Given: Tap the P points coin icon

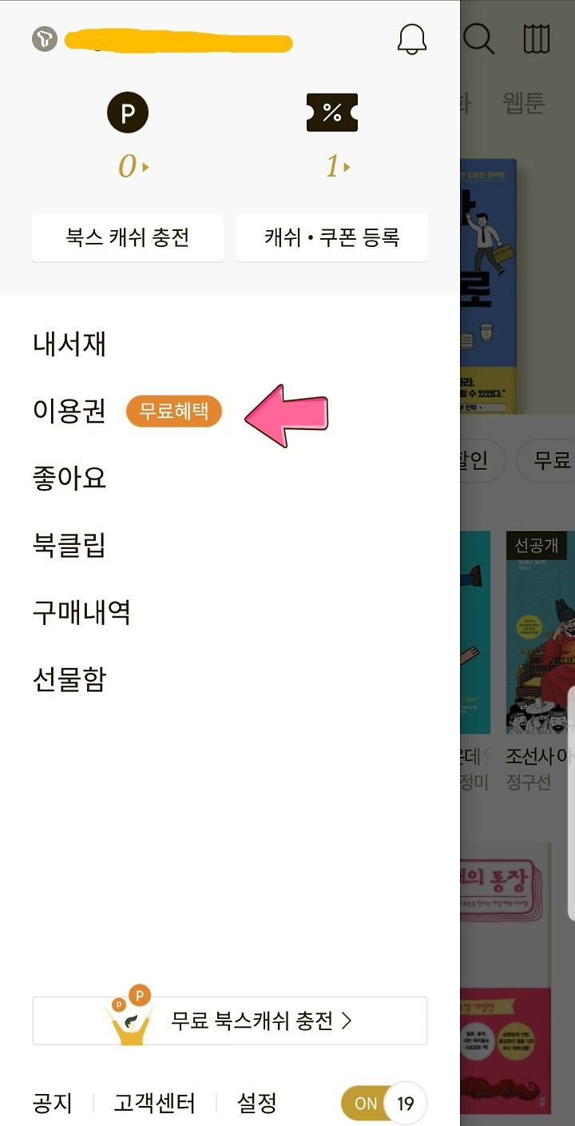Looking at the screenshot, I should point(128,113).
